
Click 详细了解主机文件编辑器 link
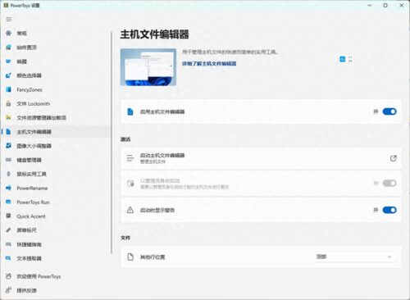pyautogui.click(x=209, y=64)
